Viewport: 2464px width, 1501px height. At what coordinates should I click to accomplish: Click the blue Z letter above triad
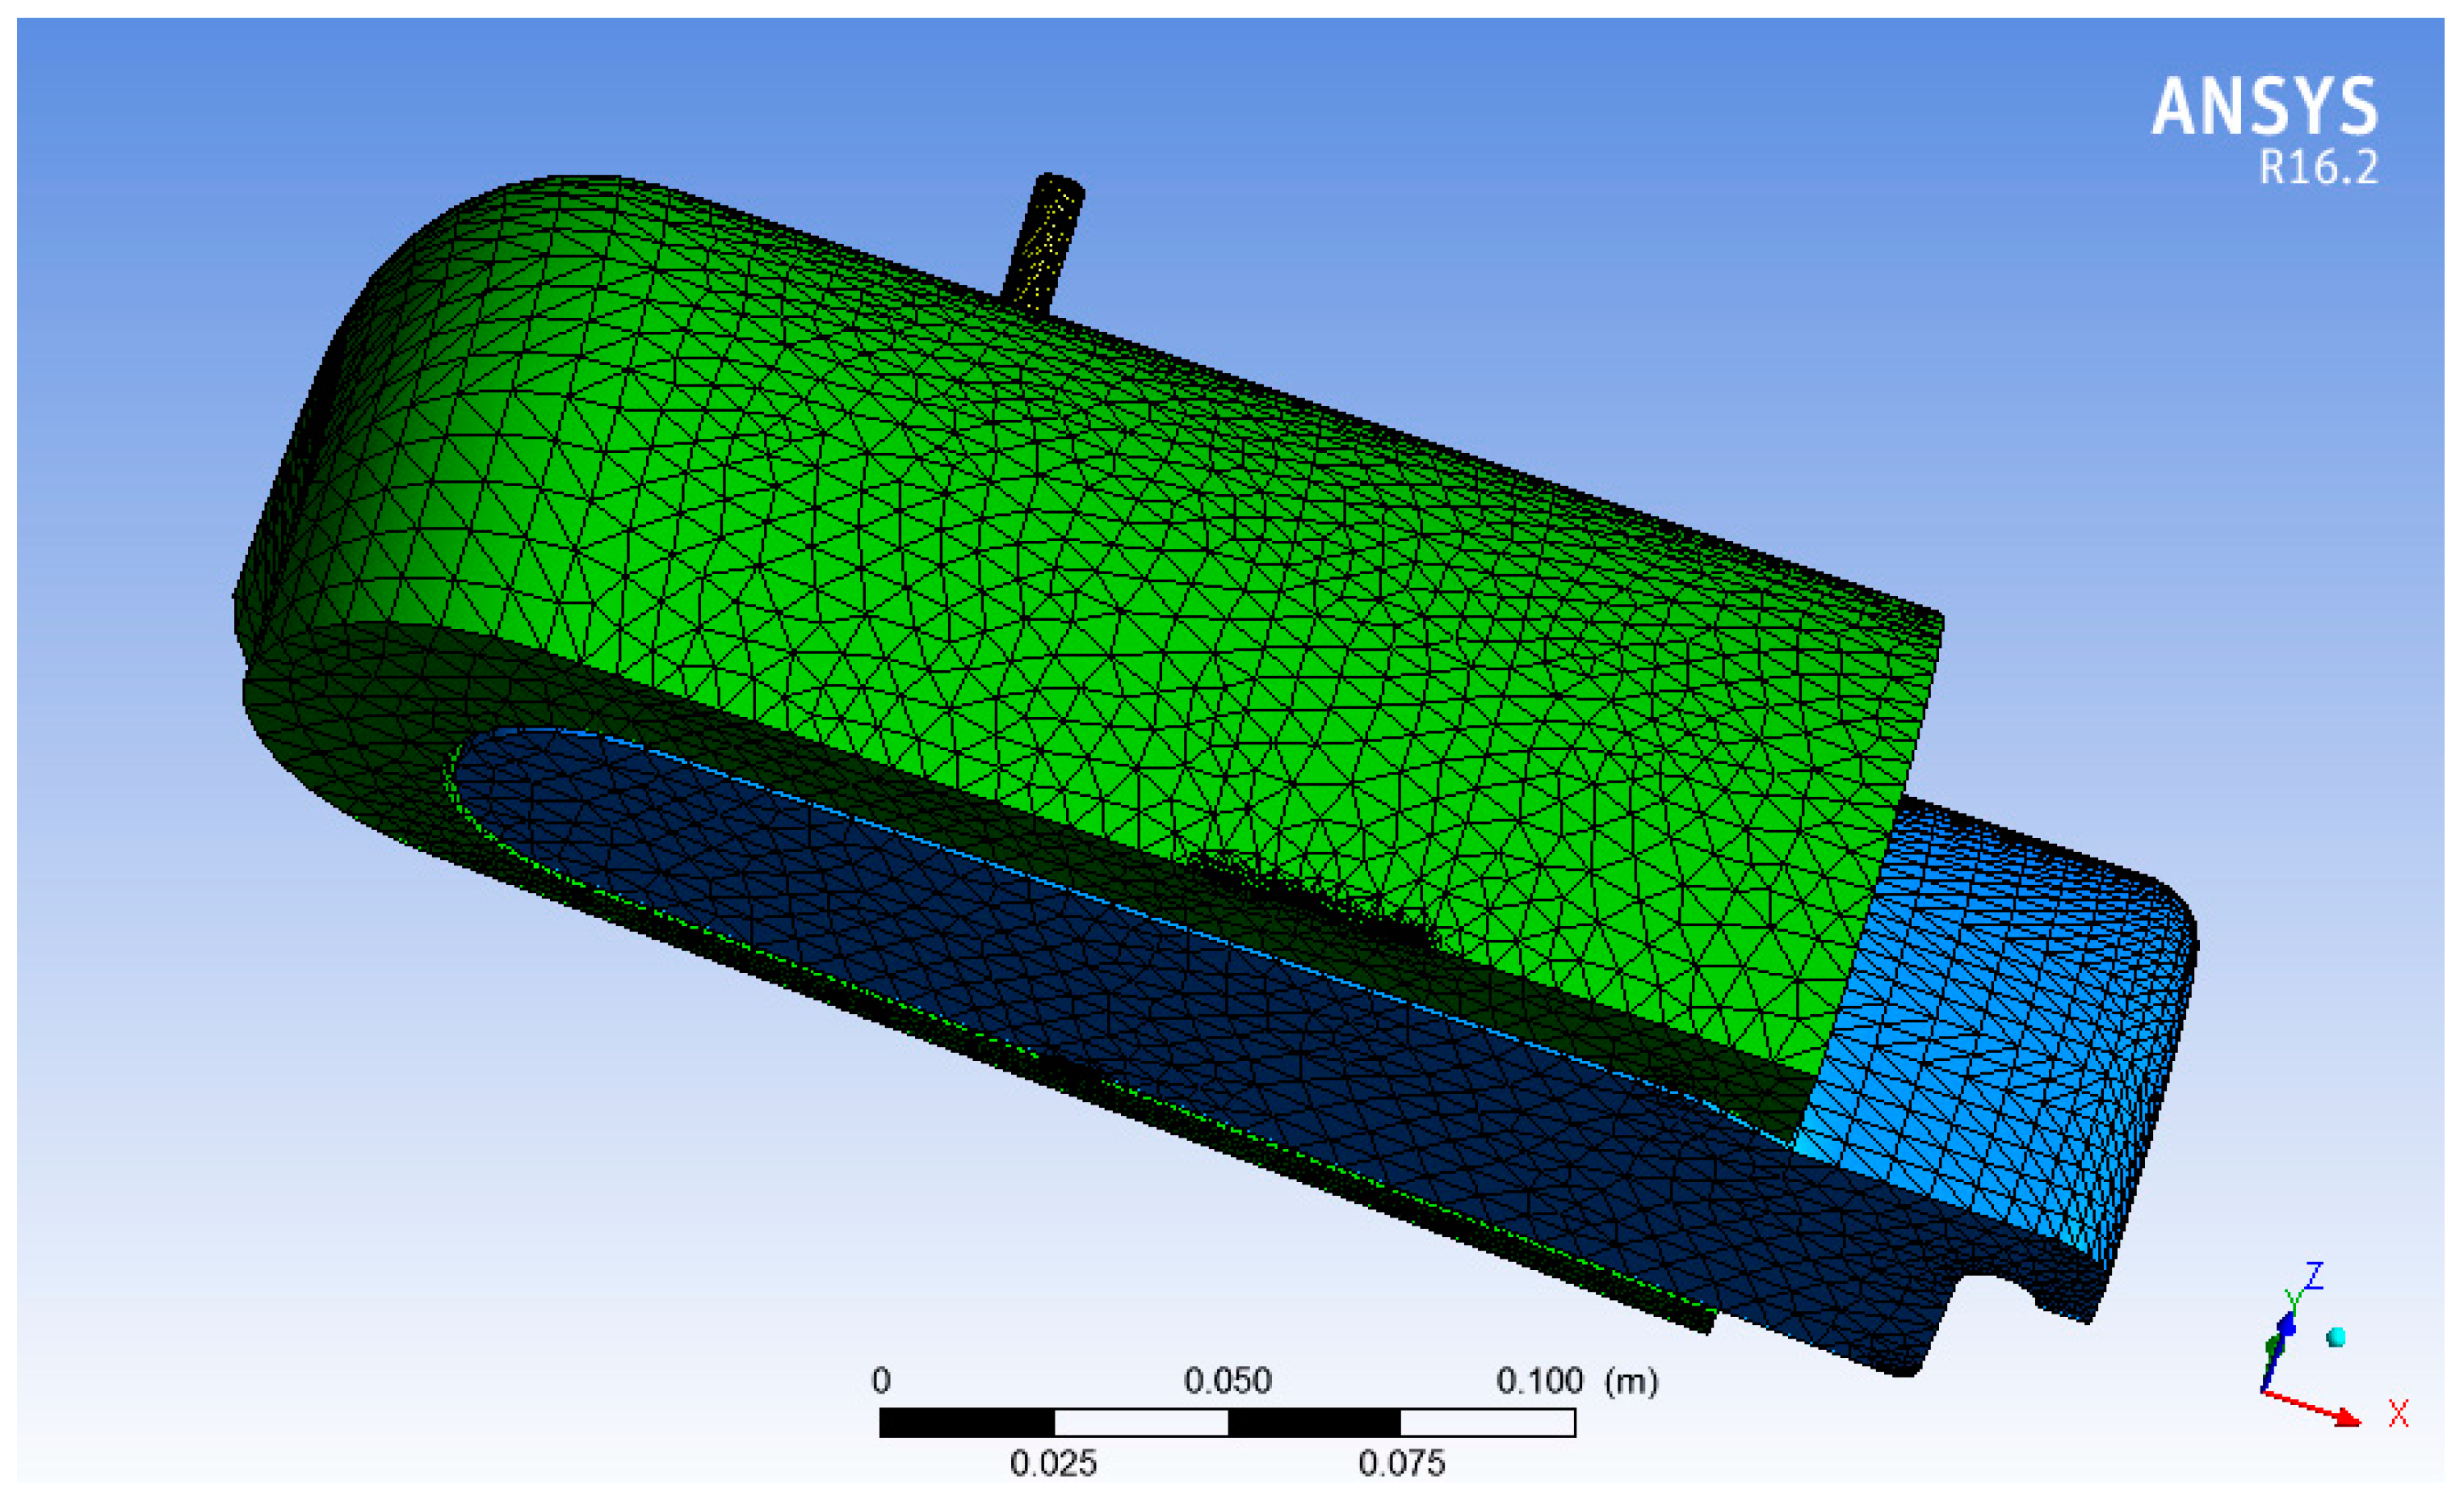point(2313,1277)
